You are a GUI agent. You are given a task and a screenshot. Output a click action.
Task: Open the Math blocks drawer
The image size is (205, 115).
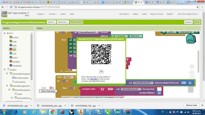(x=13, y=45)
